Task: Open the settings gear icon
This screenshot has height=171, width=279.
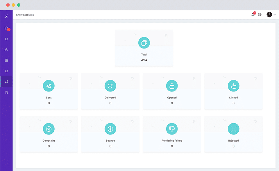Action: coord(260,15)
